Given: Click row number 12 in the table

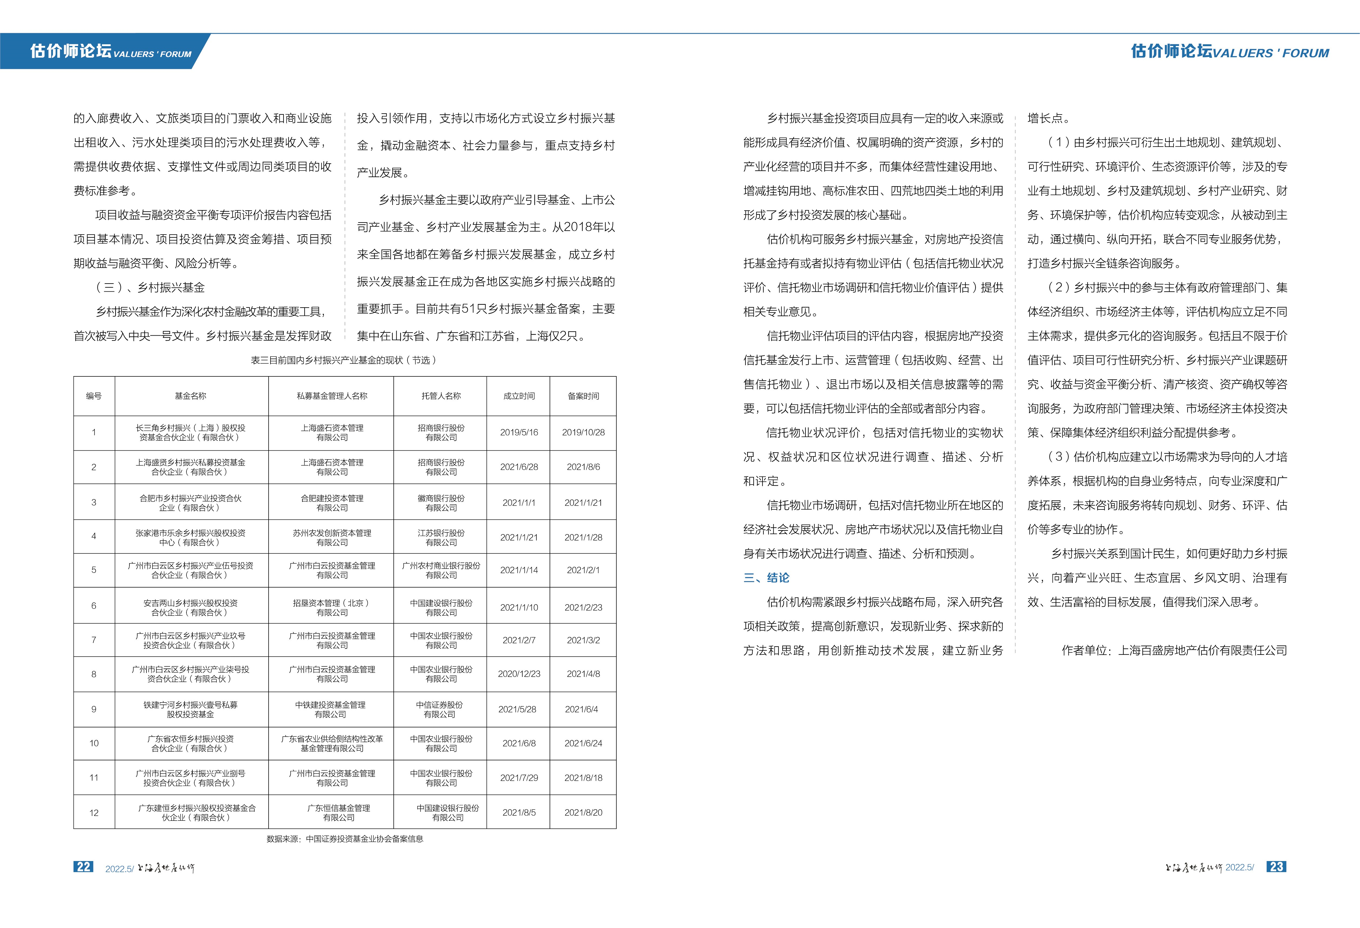Looking at the screenshot, I should click(x=94, y=813).
